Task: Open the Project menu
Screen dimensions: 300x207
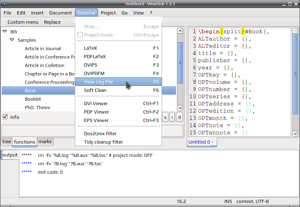Action: tap(108, 13)
